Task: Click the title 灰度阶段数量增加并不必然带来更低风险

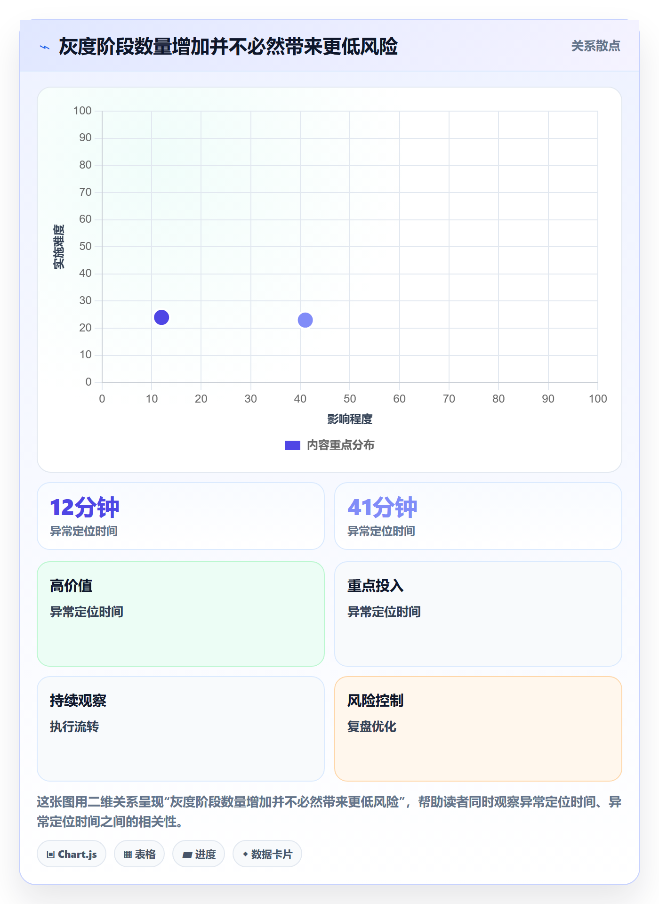Action: pyautogui.click(x=228, y=47)
